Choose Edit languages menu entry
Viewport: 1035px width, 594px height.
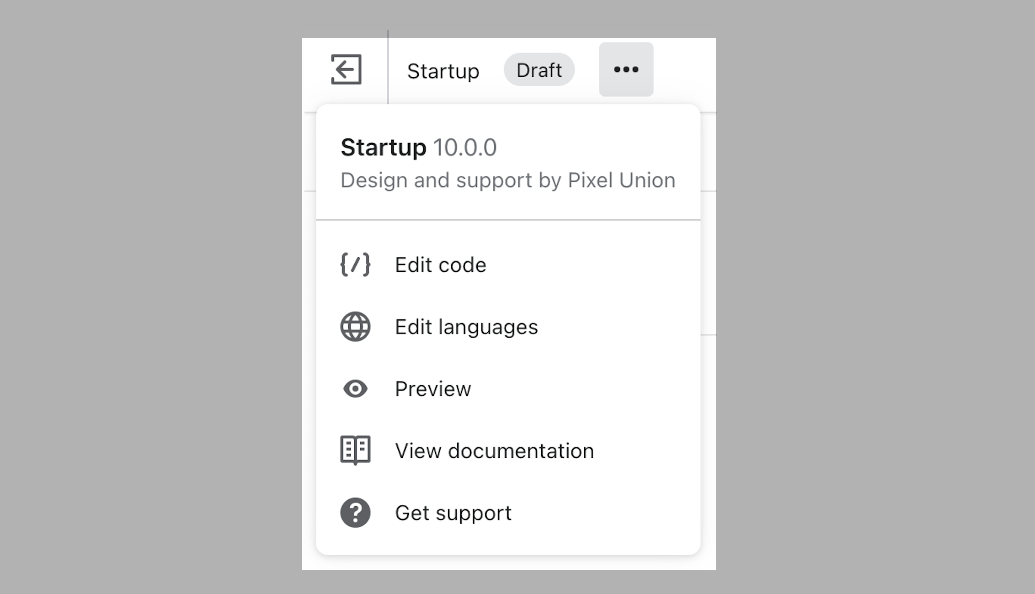(508, 327)
